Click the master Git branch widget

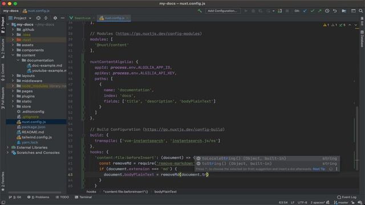[x=341, y=203]
